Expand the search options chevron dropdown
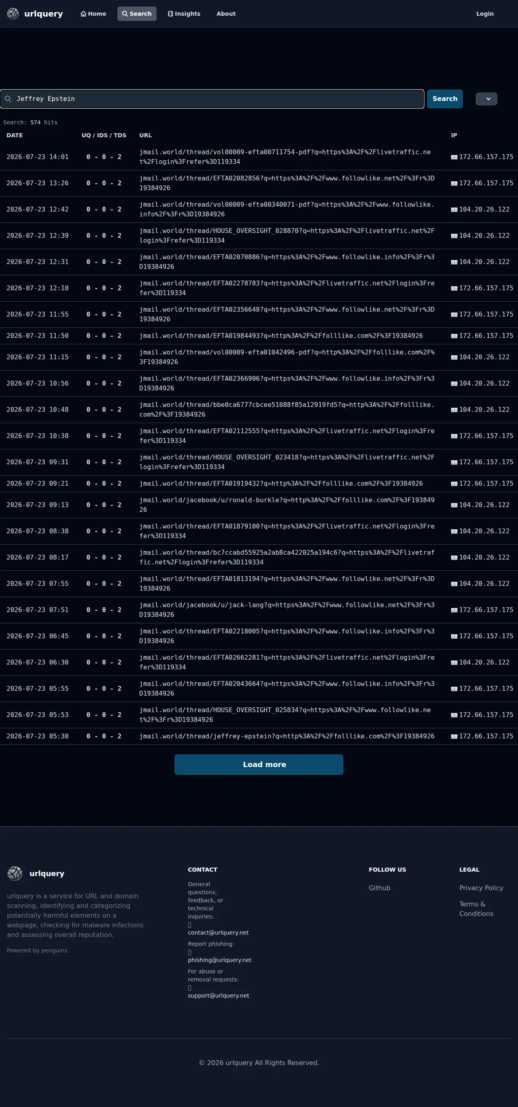Viewport: 518px width, 1107px height. [486, 99]
